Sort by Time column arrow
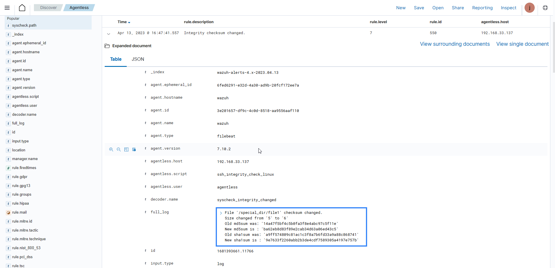The height and width of the screenshot is (268, 555). tap(129, 22)
